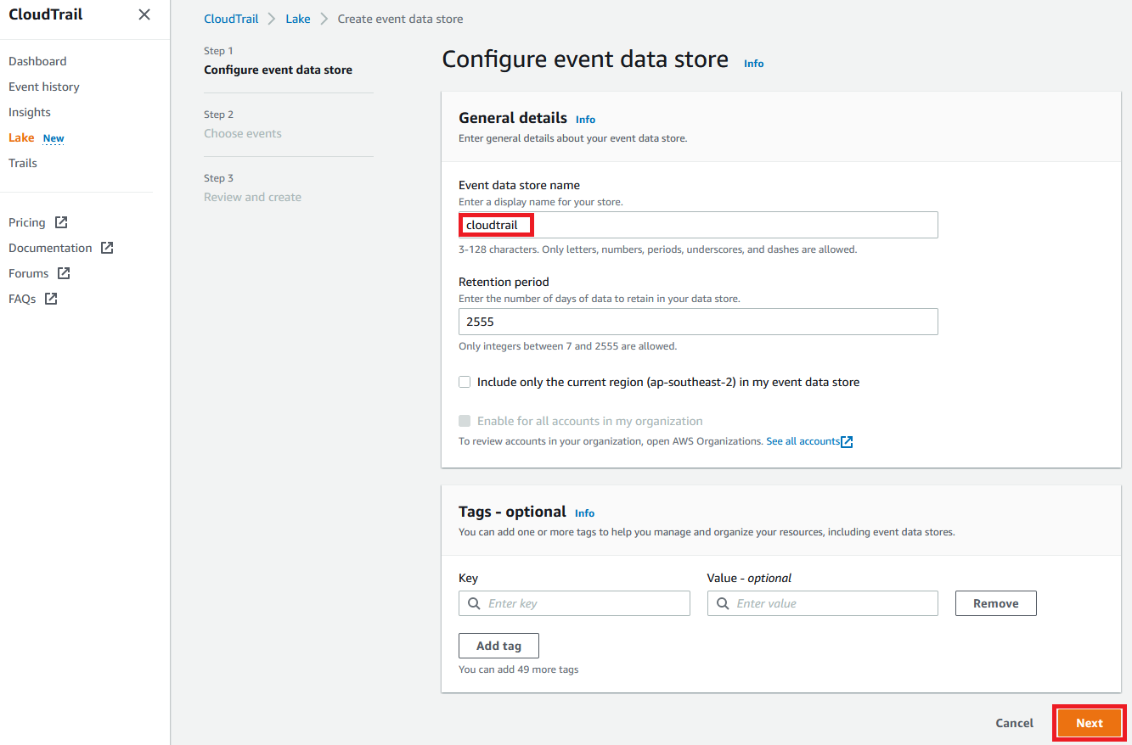Click external-link icon next to Pricing
The width and height of the screenshot is (1132, 745).
(61, 222)
